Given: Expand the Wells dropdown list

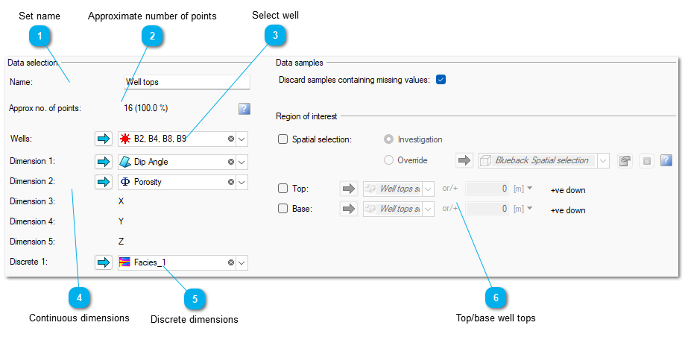Looking at the screenshot, I should click(x=242, y=139).
